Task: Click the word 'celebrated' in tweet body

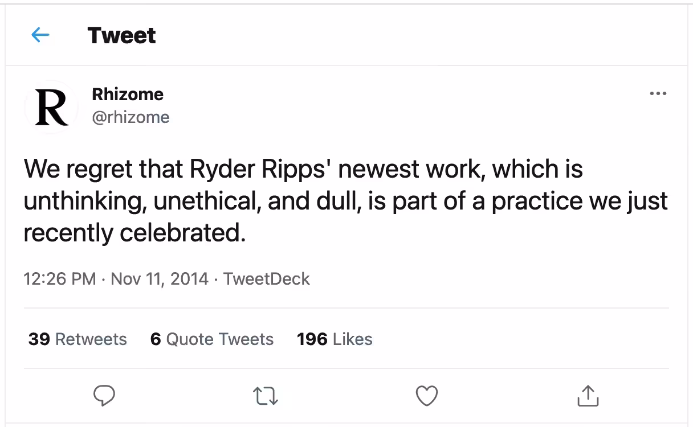Action: tap(185, 233)
